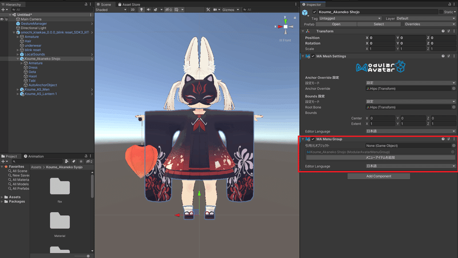Click the Position X input field
Viewport: 458px width, 258px height.
382,38
